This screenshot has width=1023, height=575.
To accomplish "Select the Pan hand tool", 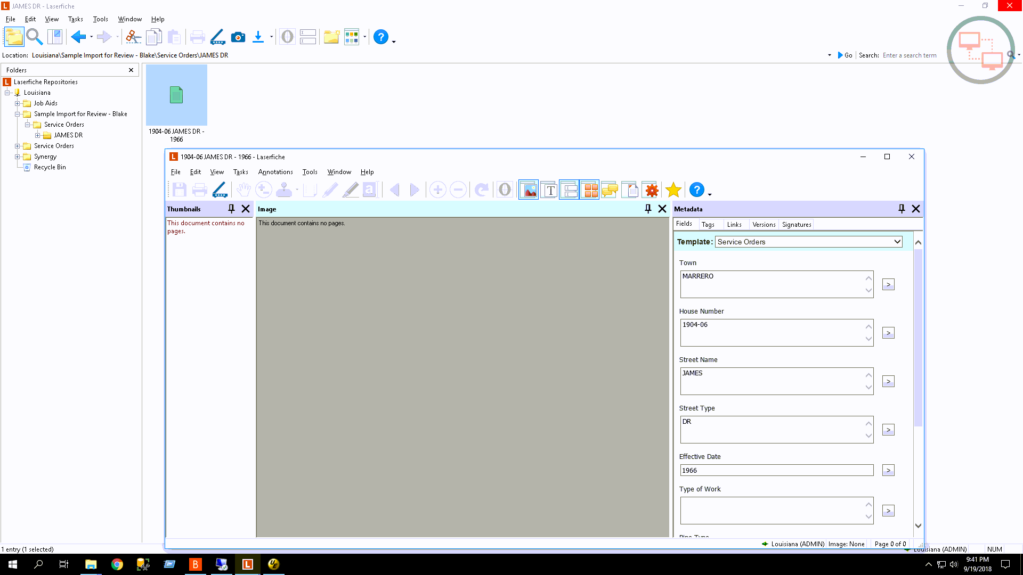I will point(243,190).
